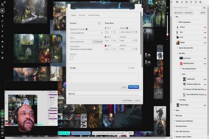Click the + Character button
Viewport: 209px width, 139px height.
pos(178,13)
